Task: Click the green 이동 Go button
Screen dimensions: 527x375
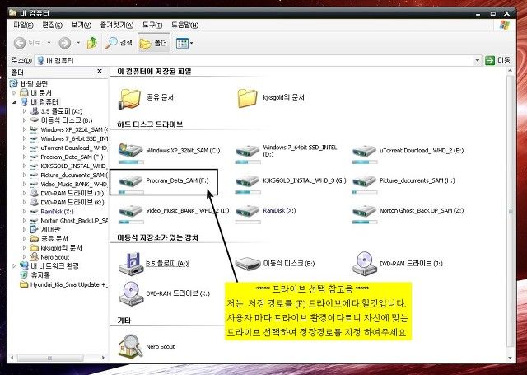Action: coord(497,60)
